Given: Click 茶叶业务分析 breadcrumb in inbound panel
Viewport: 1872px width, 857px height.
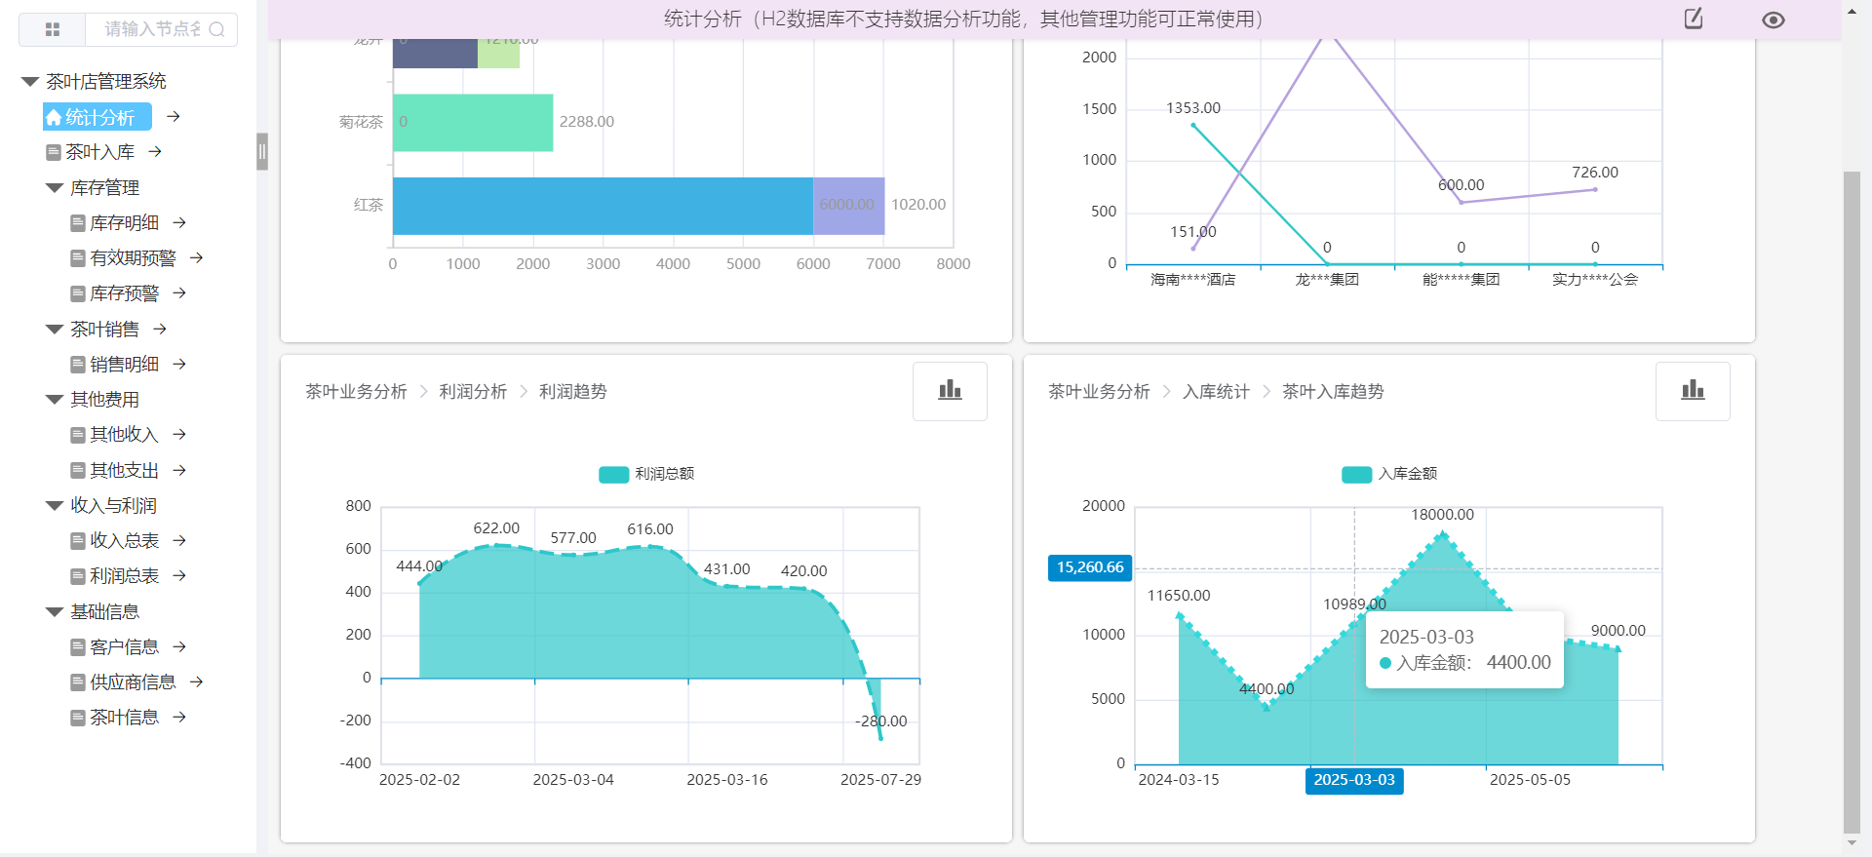Looking at the screenshot, I should 1099,392.
